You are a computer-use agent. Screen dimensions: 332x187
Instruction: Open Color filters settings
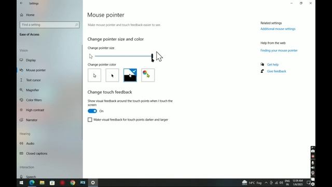point(34,100)
